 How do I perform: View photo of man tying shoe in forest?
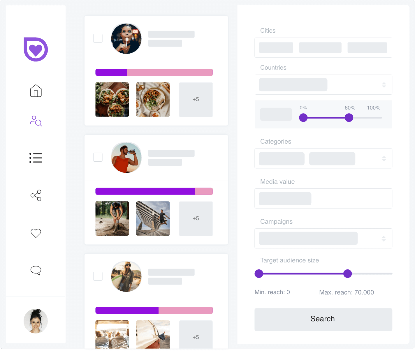[112, 218]
